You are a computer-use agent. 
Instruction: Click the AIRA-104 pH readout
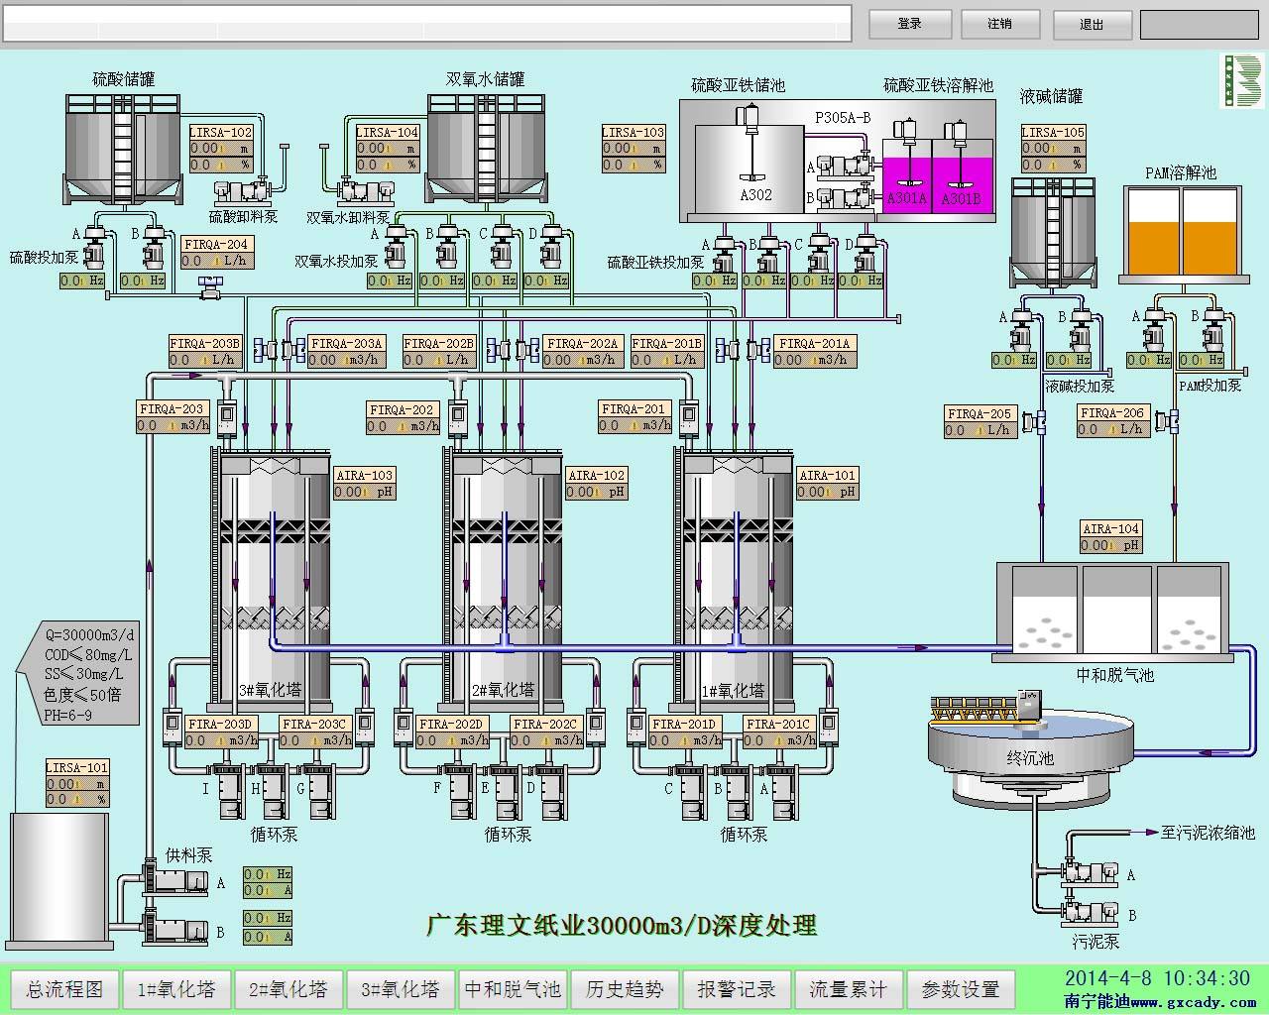click(x=1111, y=537)
